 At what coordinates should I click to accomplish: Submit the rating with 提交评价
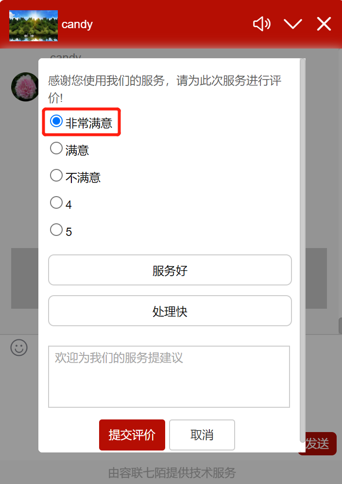pyautogui.click(x=132, y=435)
